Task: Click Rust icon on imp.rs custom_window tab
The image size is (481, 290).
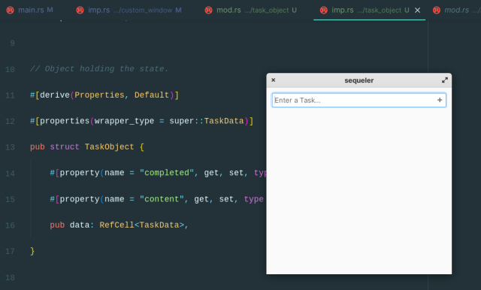Action: point(80,10)
